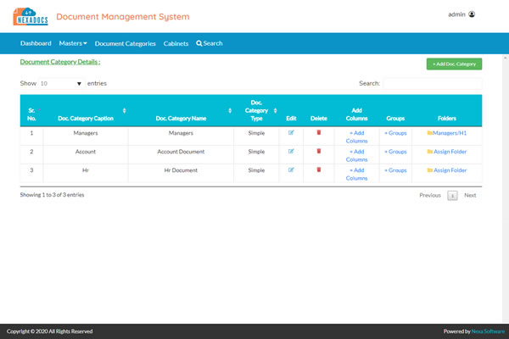Click the edit icon for Hr row
Screen dimensions: 509x339
point(292,169)
